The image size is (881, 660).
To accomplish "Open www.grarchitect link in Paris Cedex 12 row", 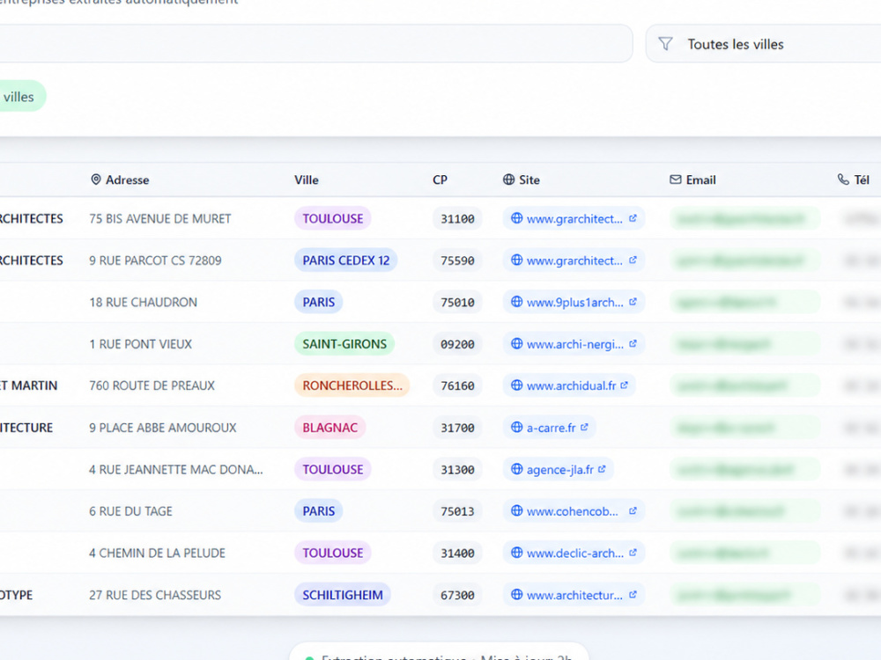I will [x=574, y=260].
